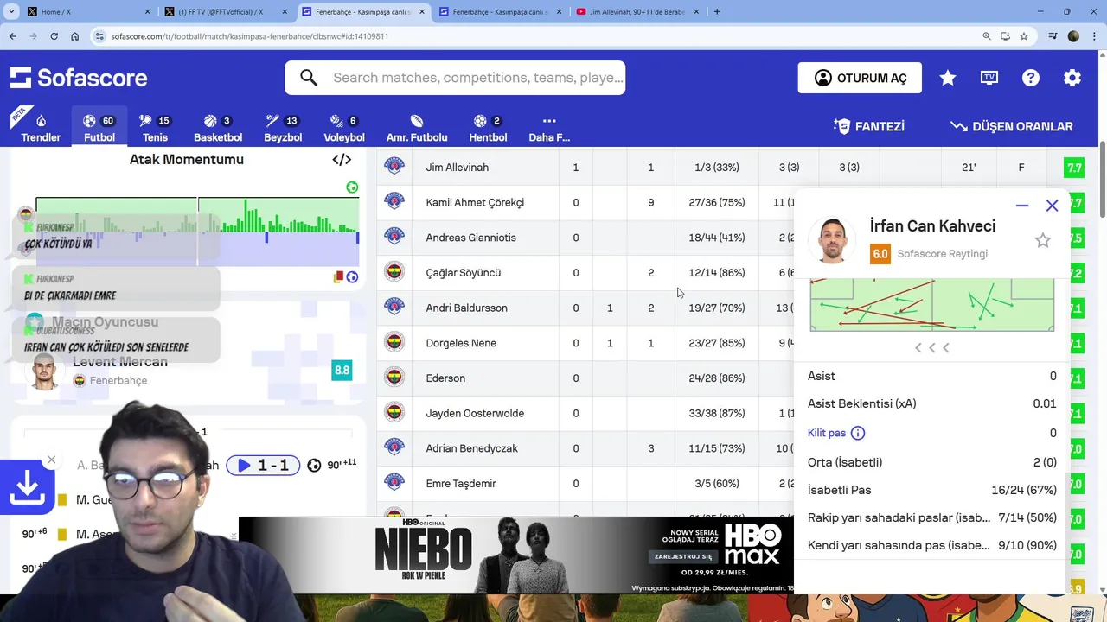Select Jayden Oosterwolde row name
Image resolution: width=1107 pixels, height=622 pixels.
(475, 413)
